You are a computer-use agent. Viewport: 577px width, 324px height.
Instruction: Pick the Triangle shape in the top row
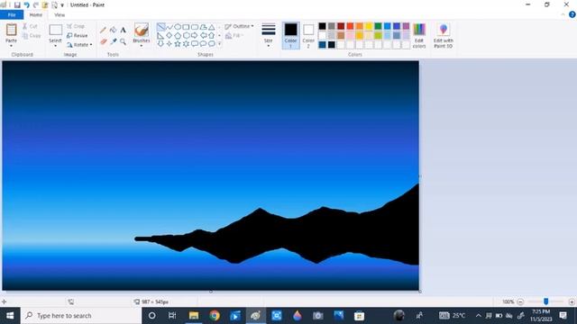click(x=212, y=27)
